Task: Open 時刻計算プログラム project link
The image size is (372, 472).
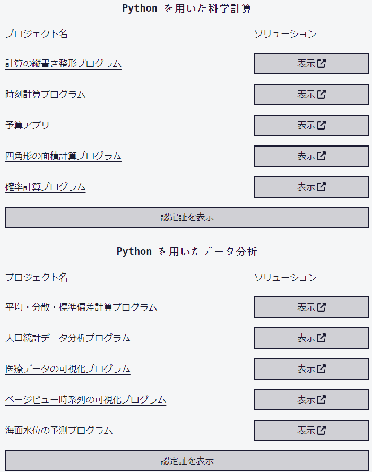Action: tap(46, 94)
